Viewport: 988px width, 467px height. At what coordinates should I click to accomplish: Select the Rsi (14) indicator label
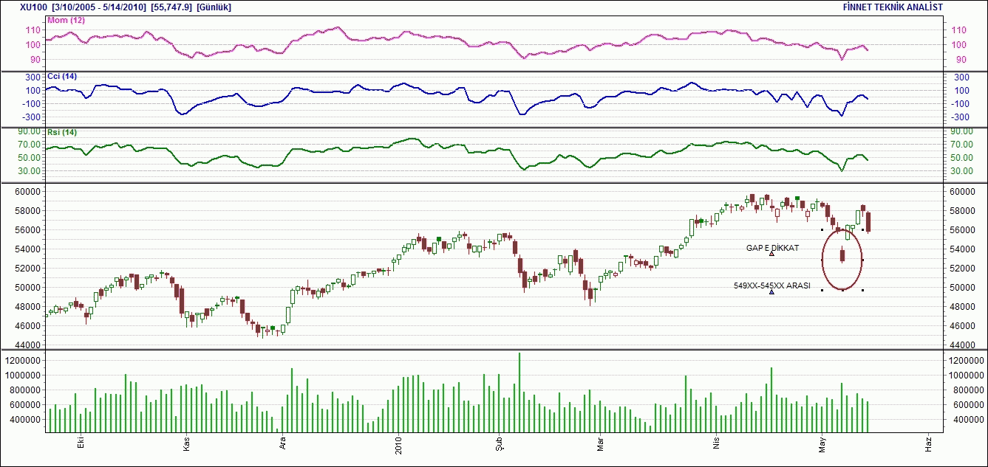(61, 133)
